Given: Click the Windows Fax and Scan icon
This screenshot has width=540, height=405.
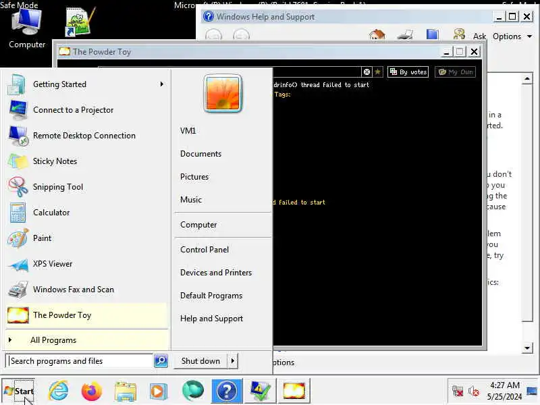Looking at the screenshot, I should (x=18, y=290).
